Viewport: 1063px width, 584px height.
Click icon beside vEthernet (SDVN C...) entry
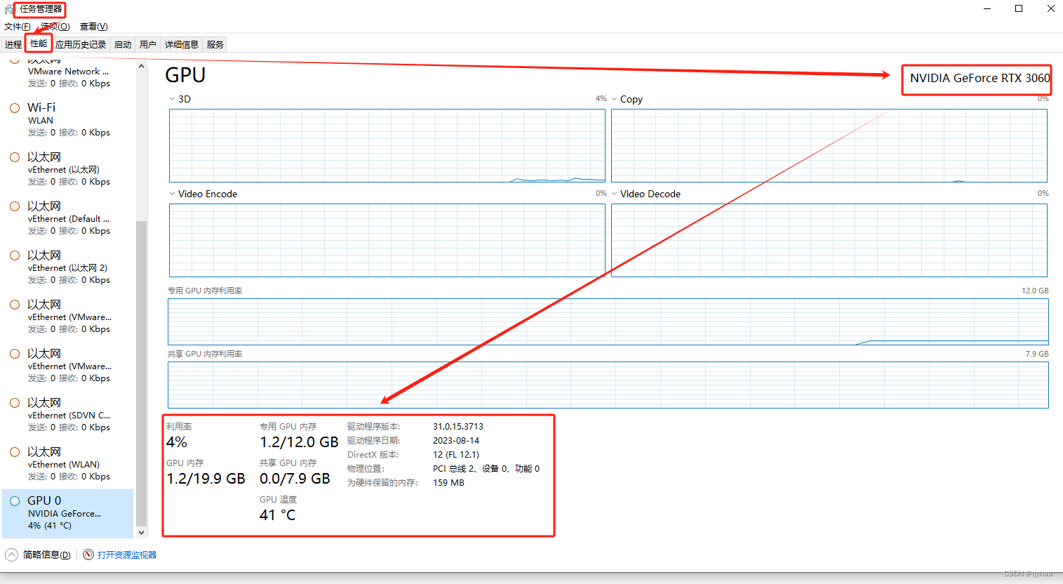point(15,403)
